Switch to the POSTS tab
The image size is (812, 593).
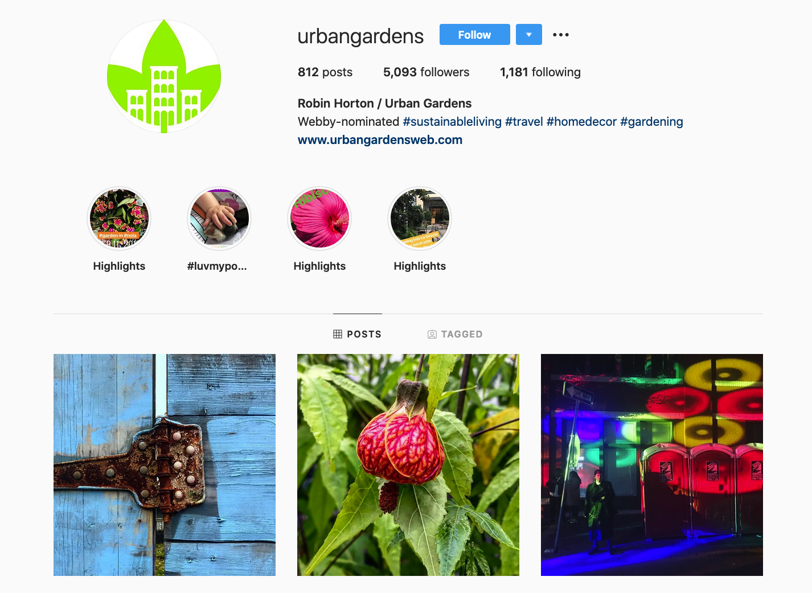click(x=358, y=334)
